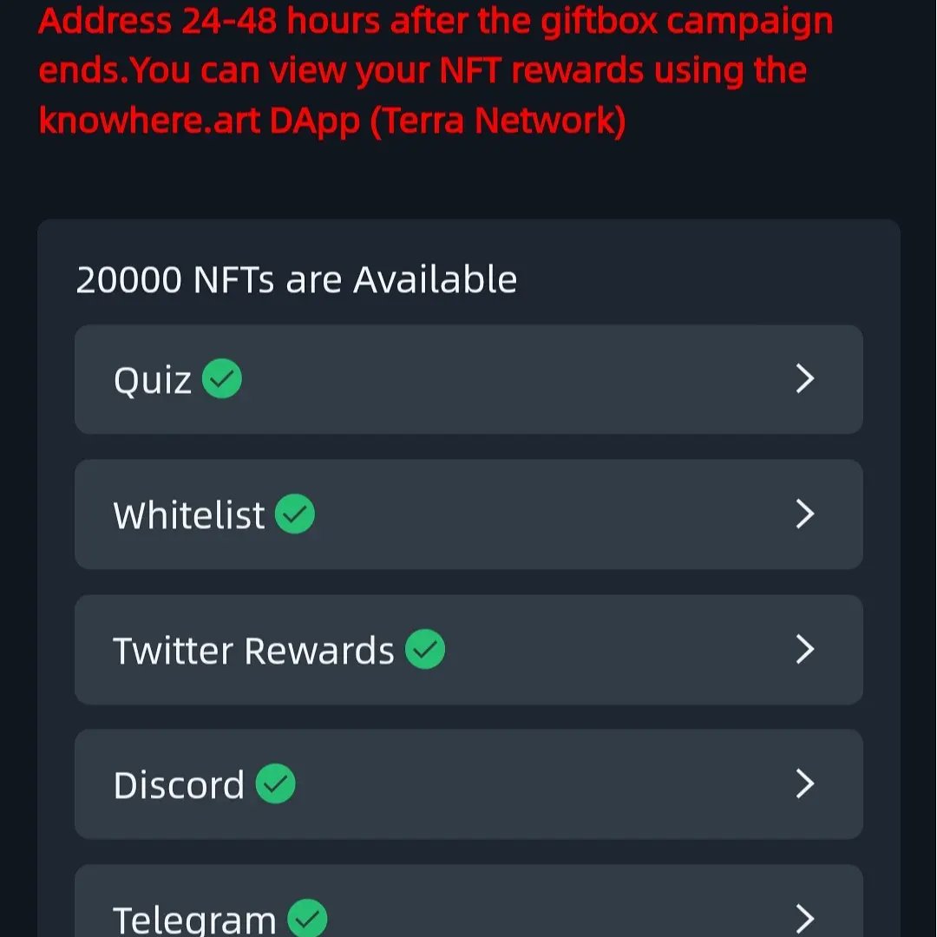The image size is (937, 937).
Task: Open the Discord task row
Action: 468,784
